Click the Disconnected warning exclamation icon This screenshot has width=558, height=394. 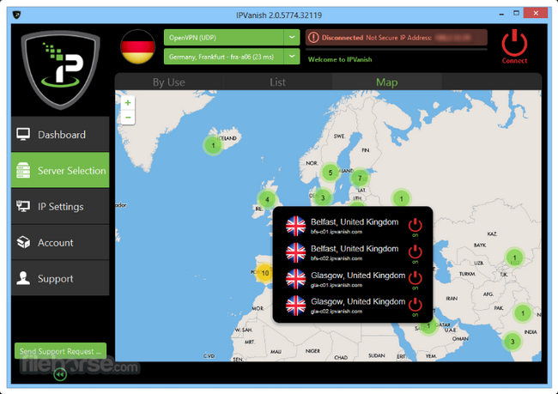313,38
